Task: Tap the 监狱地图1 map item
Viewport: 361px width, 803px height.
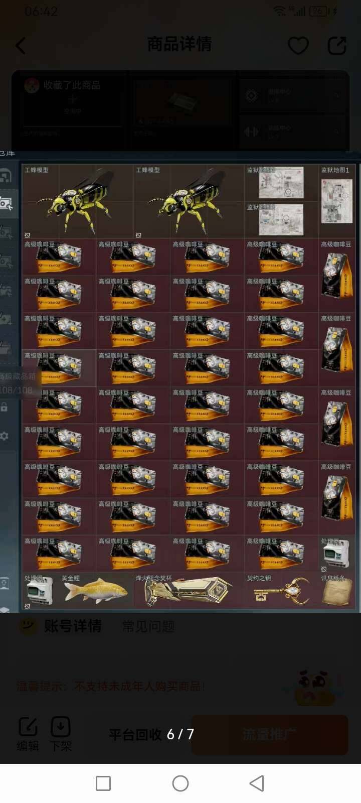Action: [336, 201]
